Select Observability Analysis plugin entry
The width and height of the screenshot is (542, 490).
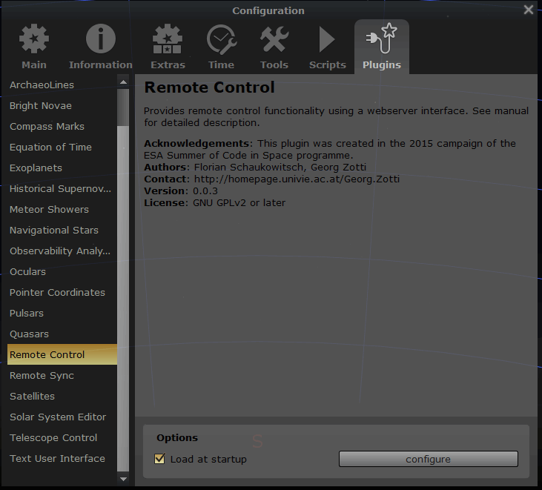pos(62,251)
